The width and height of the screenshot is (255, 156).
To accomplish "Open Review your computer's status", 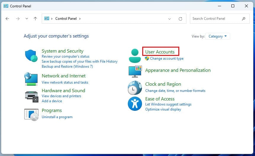I will (66, 56).
